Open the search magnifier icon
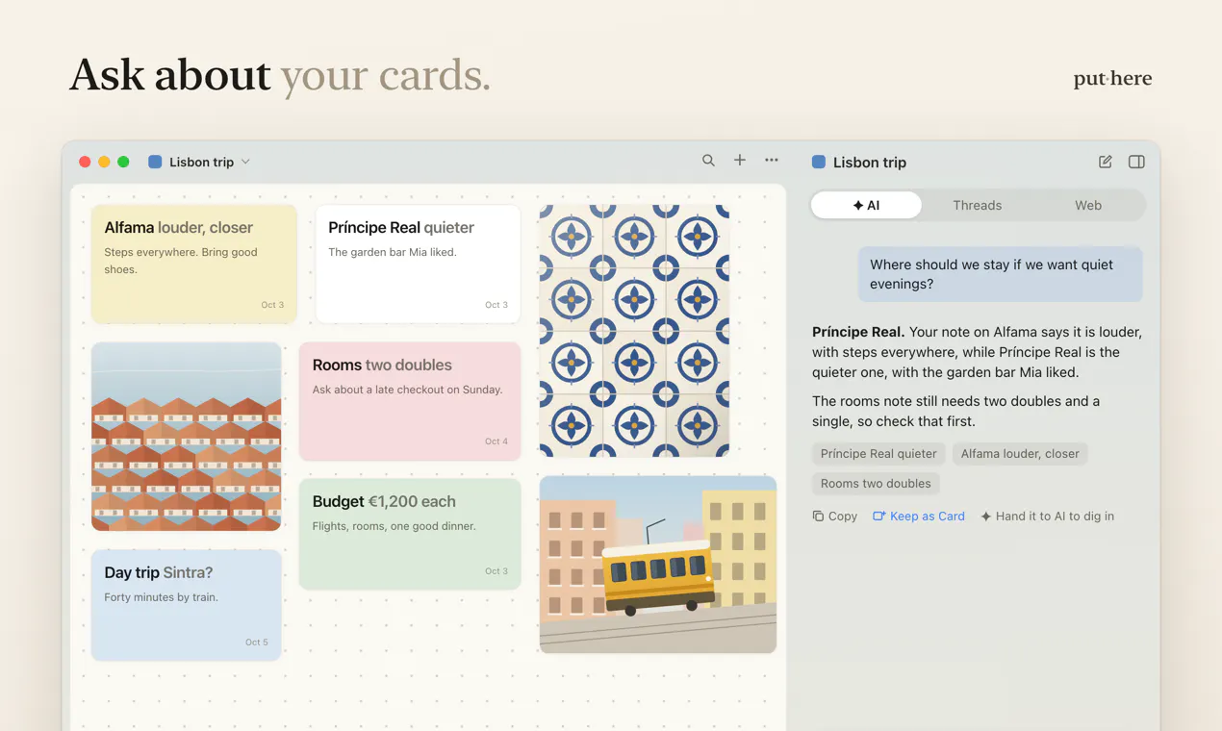 [x=708, y=161]
